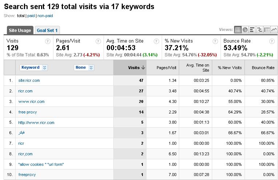
Task: Switch to the pivot view icon
Action: pyautogui.click(x=267, y=29)
